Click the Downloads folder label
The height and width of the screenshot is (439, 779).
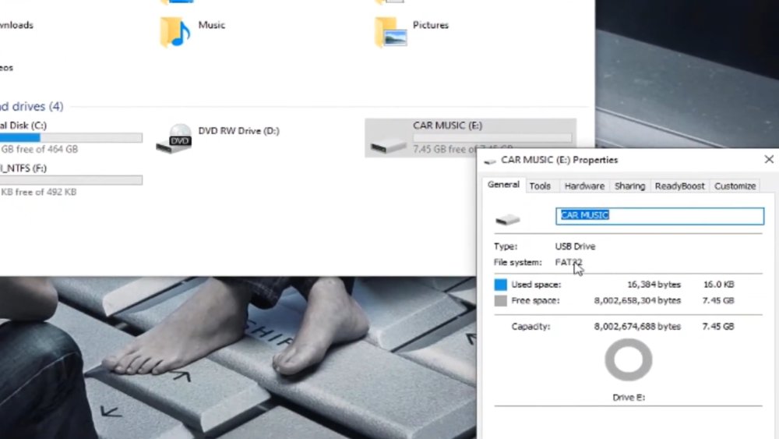pyautogui.click(x=16, y=25)
